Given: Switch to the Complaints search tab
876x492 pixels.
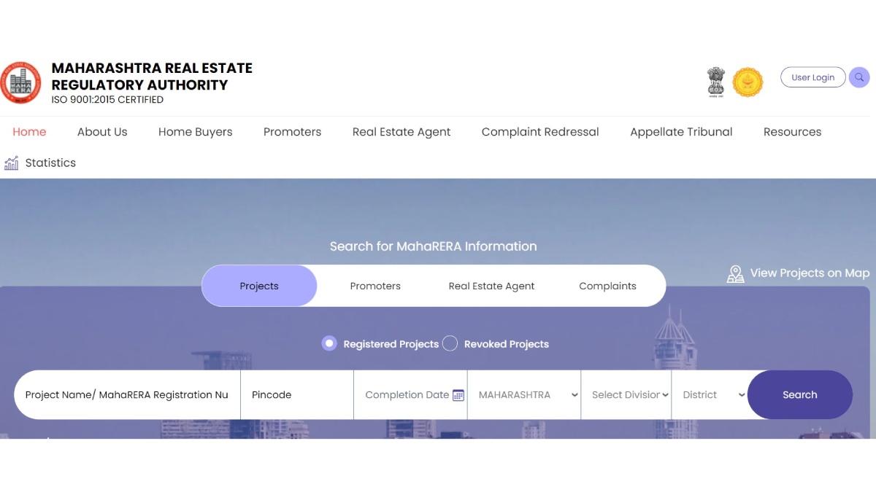Looking at the screenshot, I should tap(607, 286).
